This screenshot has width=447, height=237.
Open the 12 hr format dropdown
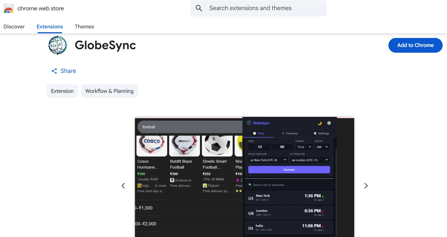(304, 147)
